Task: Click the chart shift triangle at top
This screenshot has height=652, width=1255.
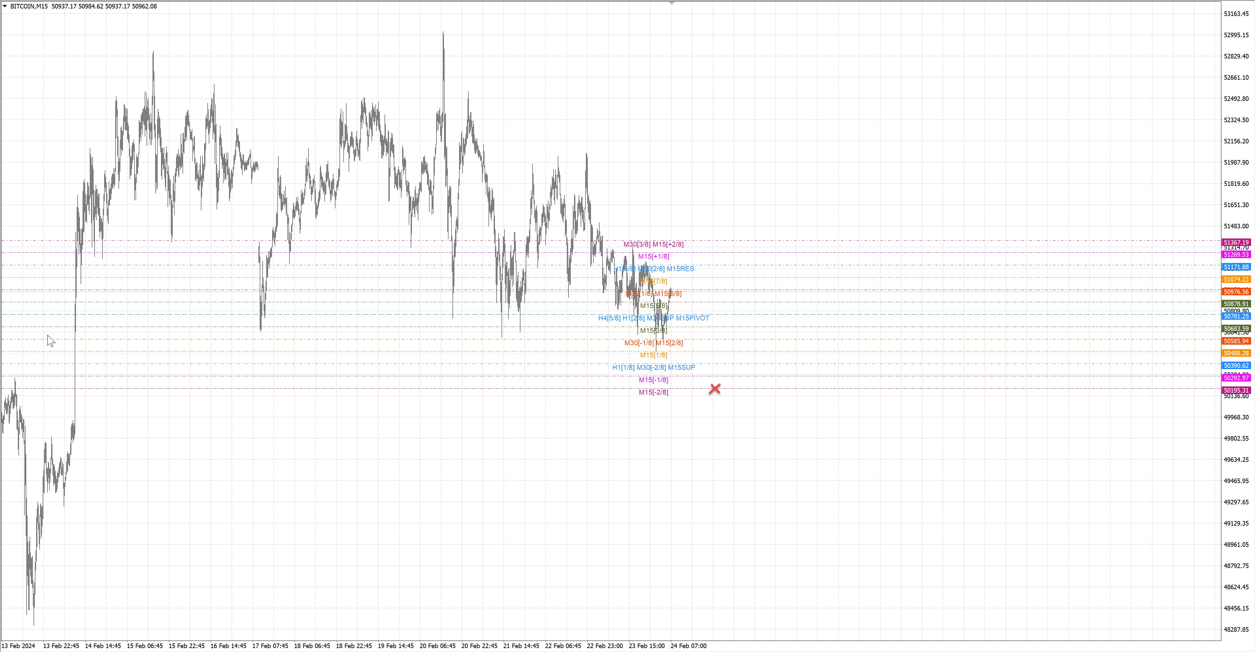Action: tap(672, 3)
